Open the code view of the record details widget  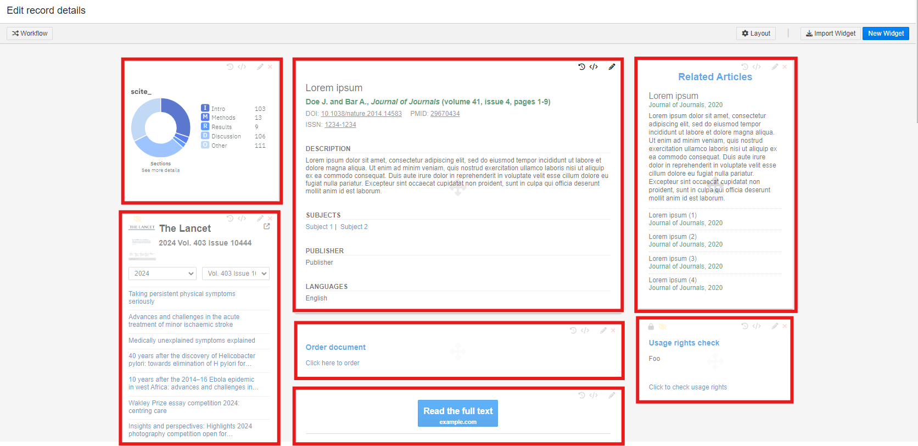pyautogui.click(x=594, y=67)
